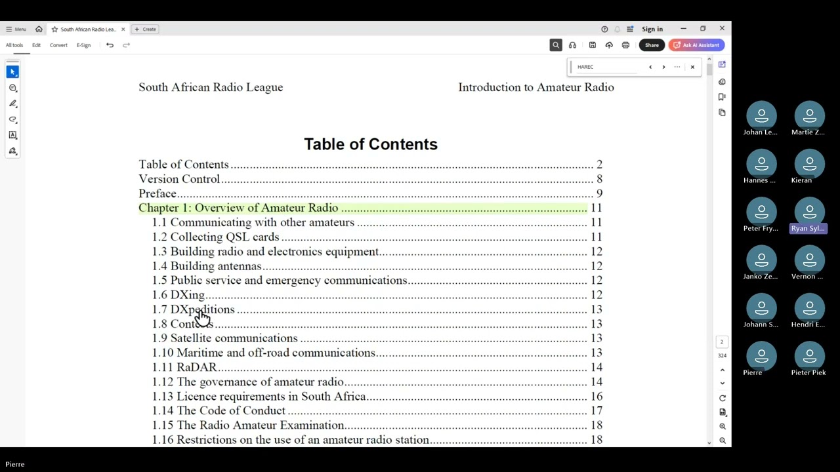Select participant Johan Le... avatar

click(x=761, y=115)
